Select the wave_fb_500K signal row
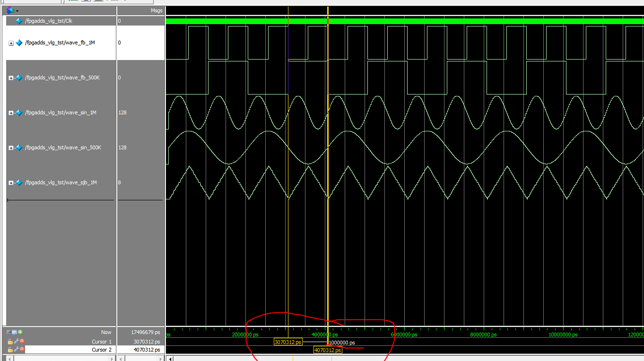 click(62, 77)
